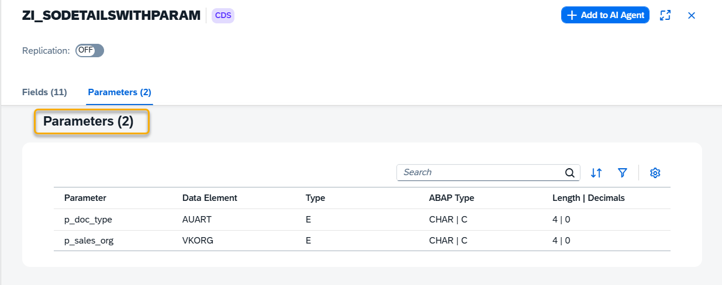
Task: Click the Length | Decimals column header
Action: tap(588, 198)
